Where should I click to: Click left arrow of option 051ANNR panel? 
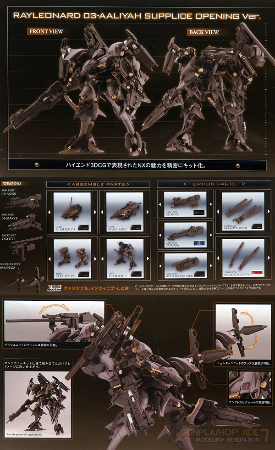pos(160,204)
